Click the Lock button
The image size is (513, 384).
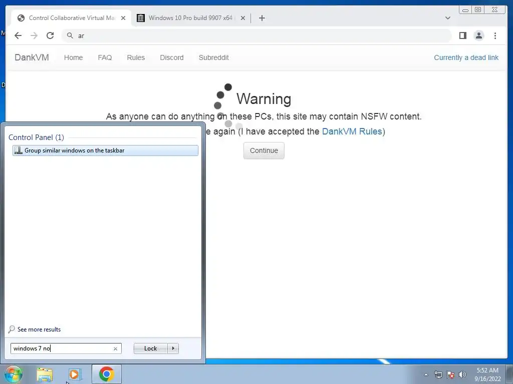(150, 348)
